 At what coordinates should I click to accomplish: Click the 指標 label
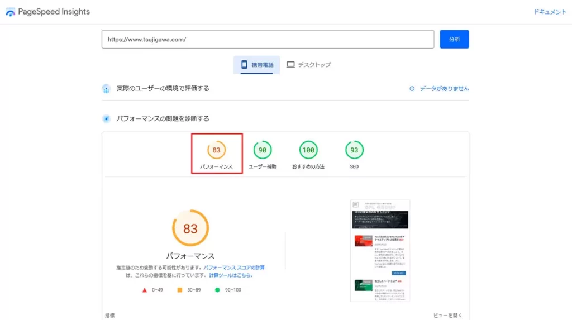(x=110, y=316)
